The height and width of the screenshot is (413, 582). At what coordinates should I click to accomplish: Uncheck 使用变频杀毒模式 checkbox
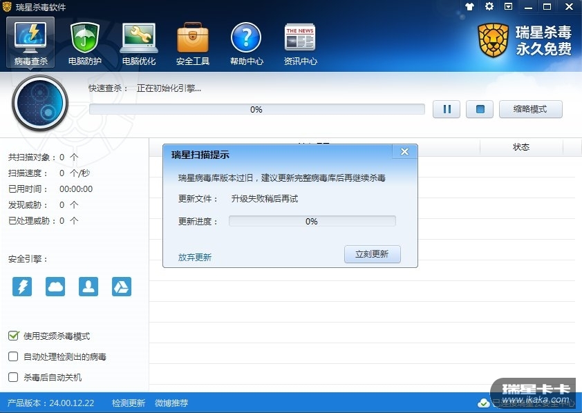(x=13, y=336)
